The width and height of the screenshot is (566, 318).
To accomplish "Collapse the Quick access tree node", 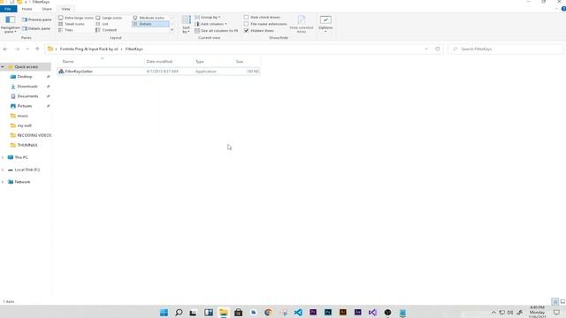I will tap(3, 67).
